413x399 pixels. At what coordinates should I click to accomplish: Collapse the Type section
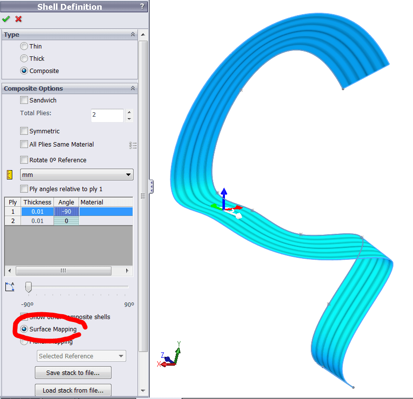pos(133,34)
